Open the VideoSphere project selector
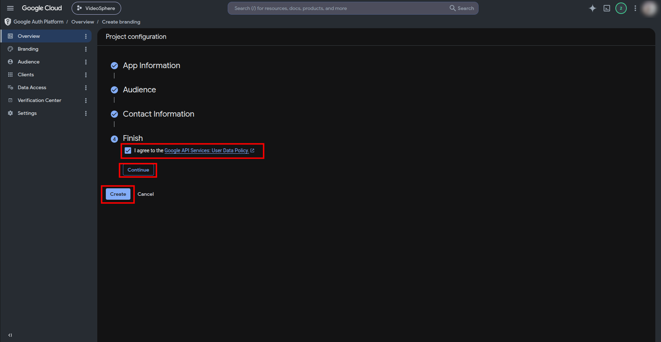This screenshot has height=342, width=661. (x=96, y=8)
